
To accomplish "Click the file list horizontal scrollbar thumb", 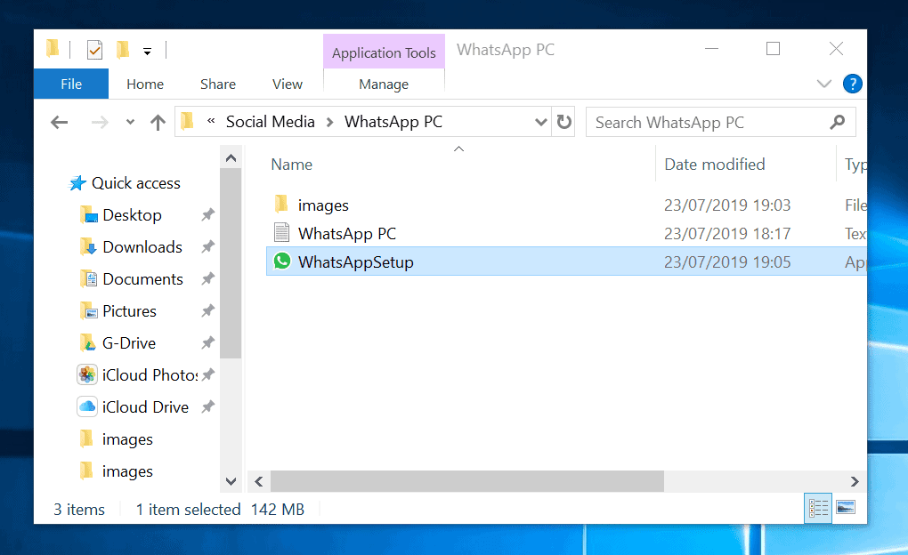I will 466,481.
